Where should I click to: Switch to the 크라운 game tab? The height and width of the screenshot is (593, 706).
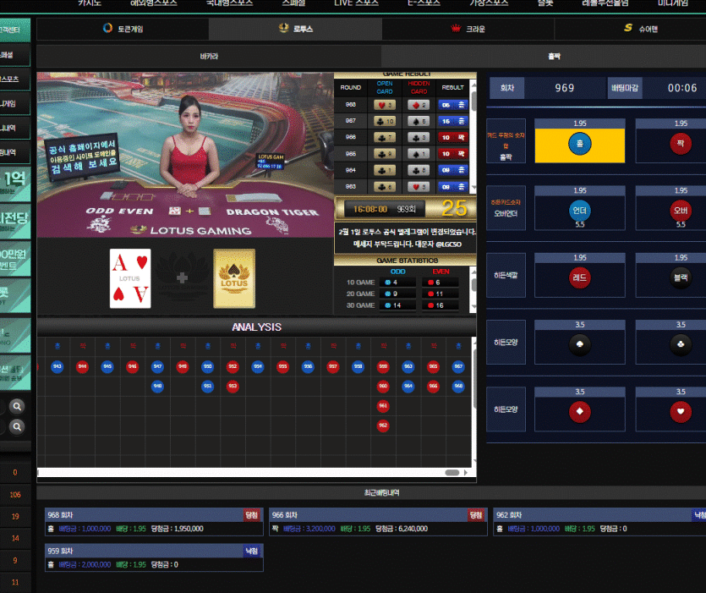click(x=468, y=28)
